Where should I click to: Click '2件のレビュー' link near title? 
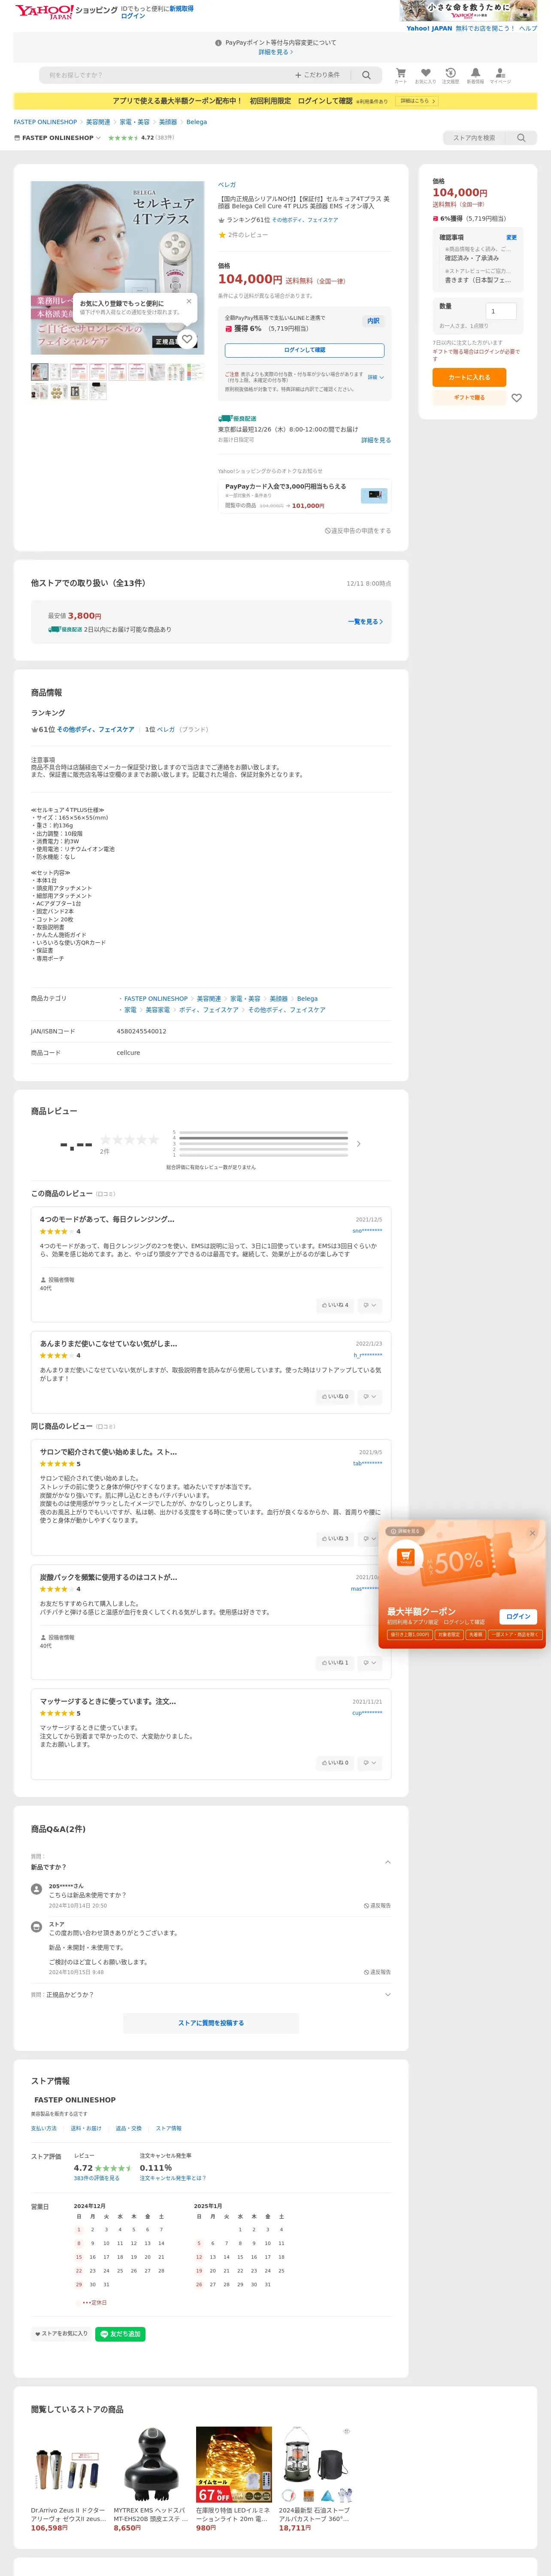click(248, 235)
